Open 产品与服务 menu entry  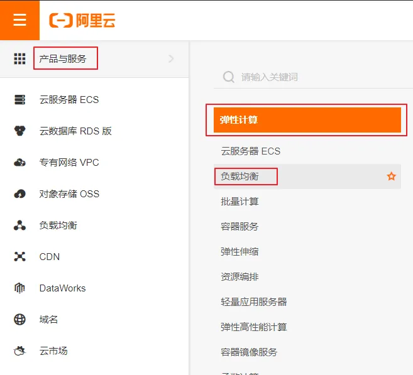coord(63,58)
